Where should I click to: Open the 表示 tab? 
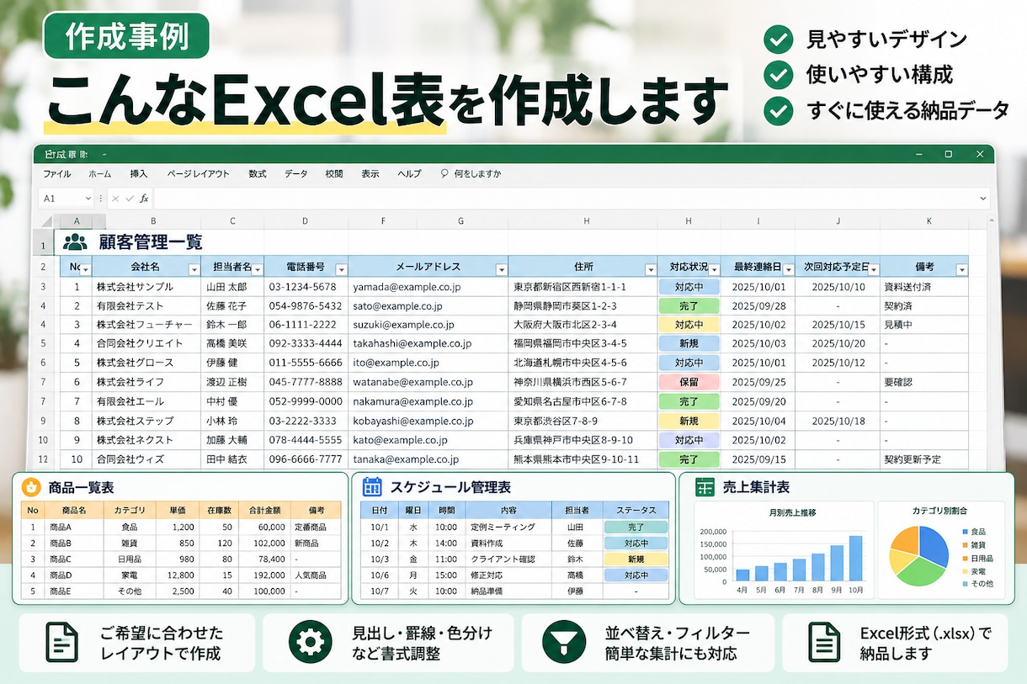tap(370, 174)
